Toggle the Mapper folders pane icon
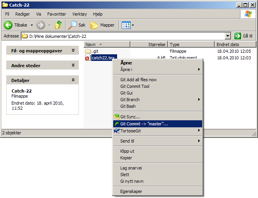The width and height of the screenshot is (258, 198). (94, 25)
